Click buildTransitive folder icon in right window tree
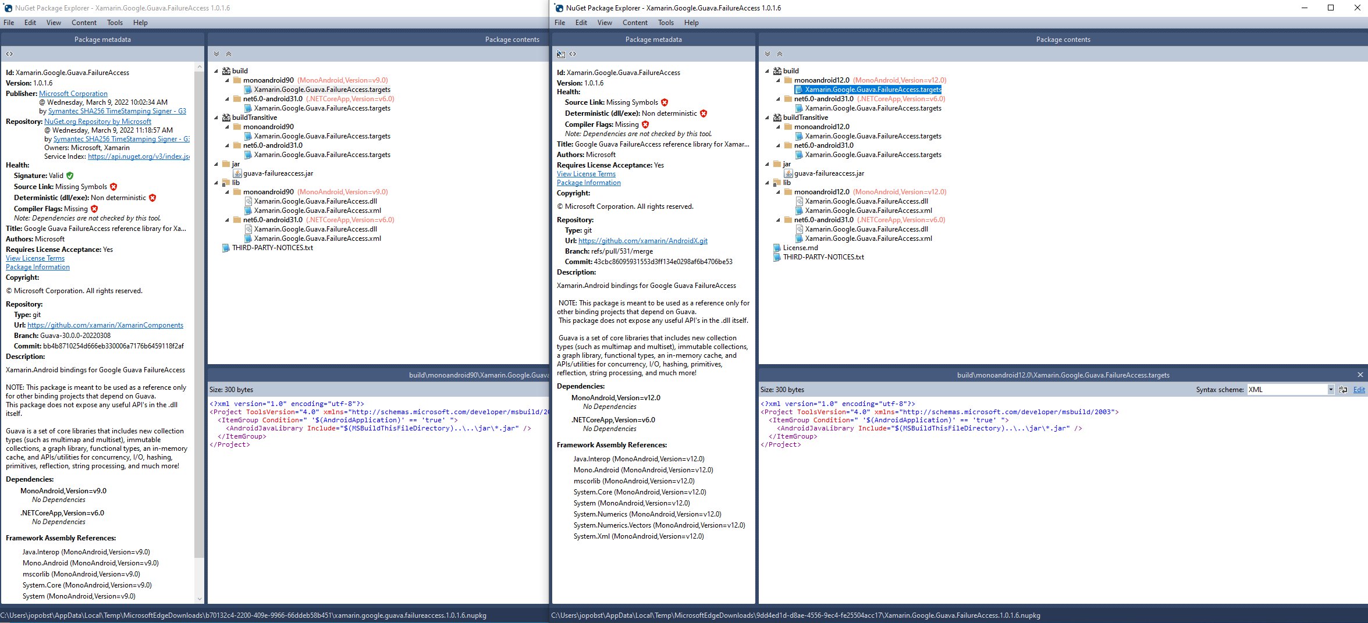 (777, 118)
